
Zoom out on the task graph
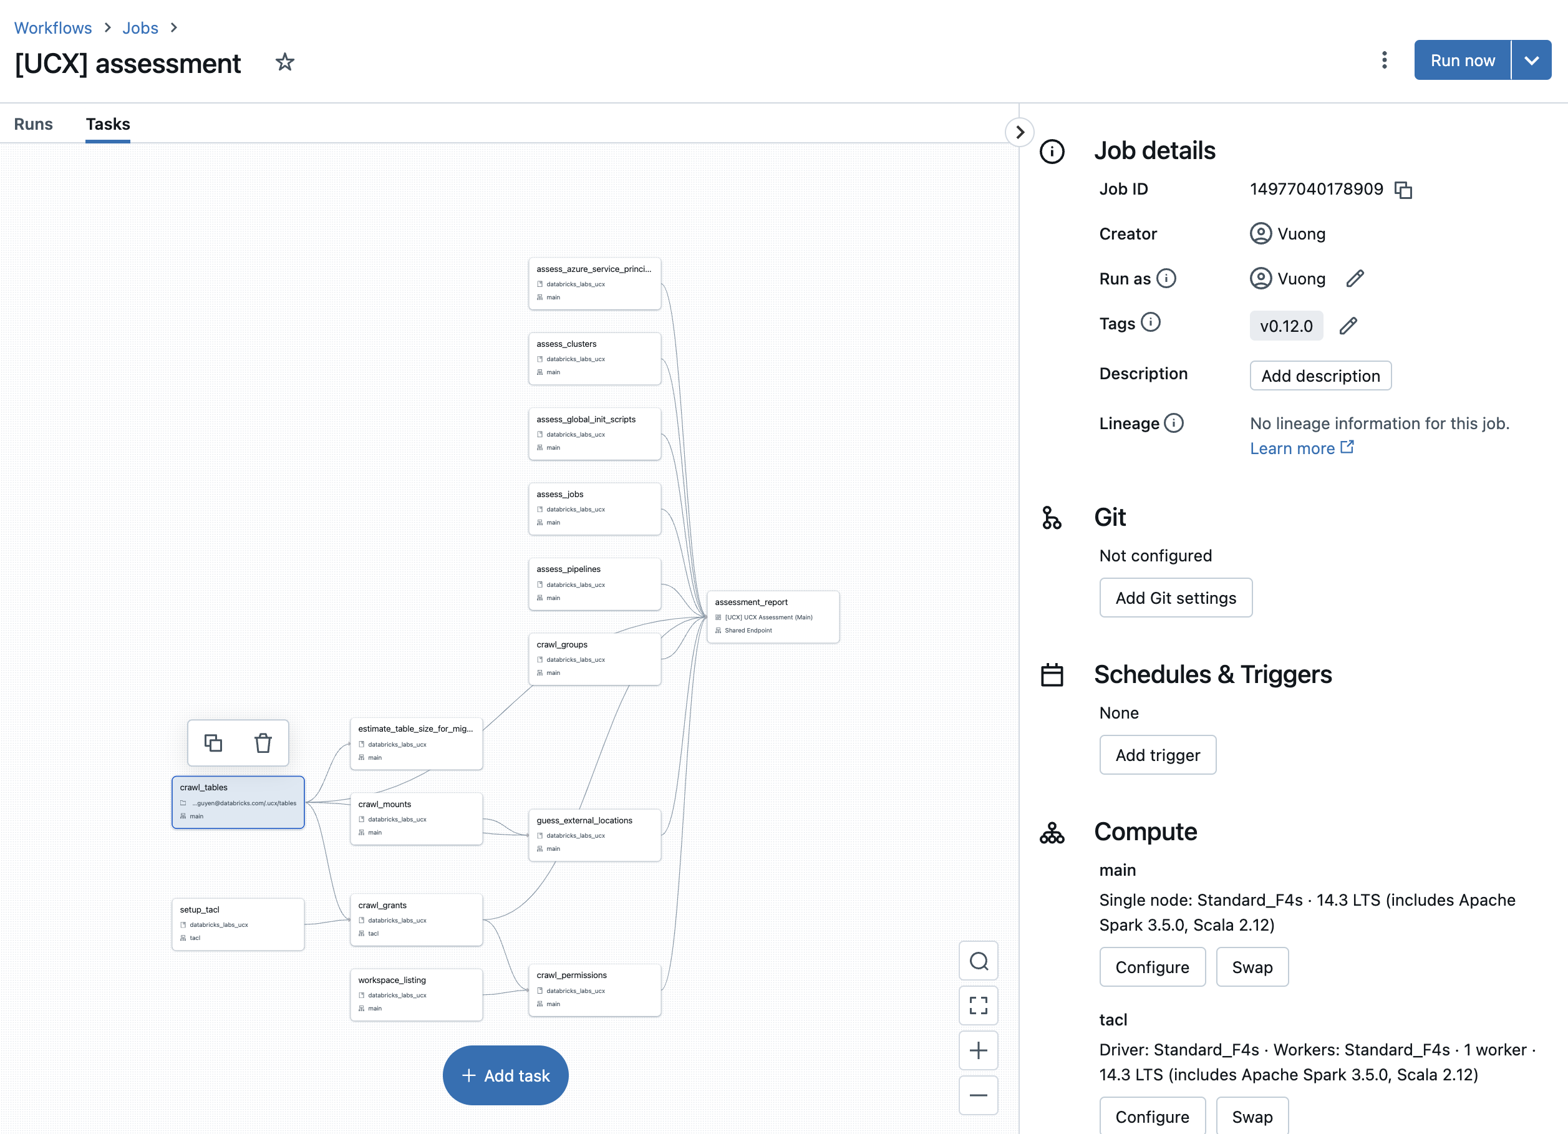click(977, 1095)
